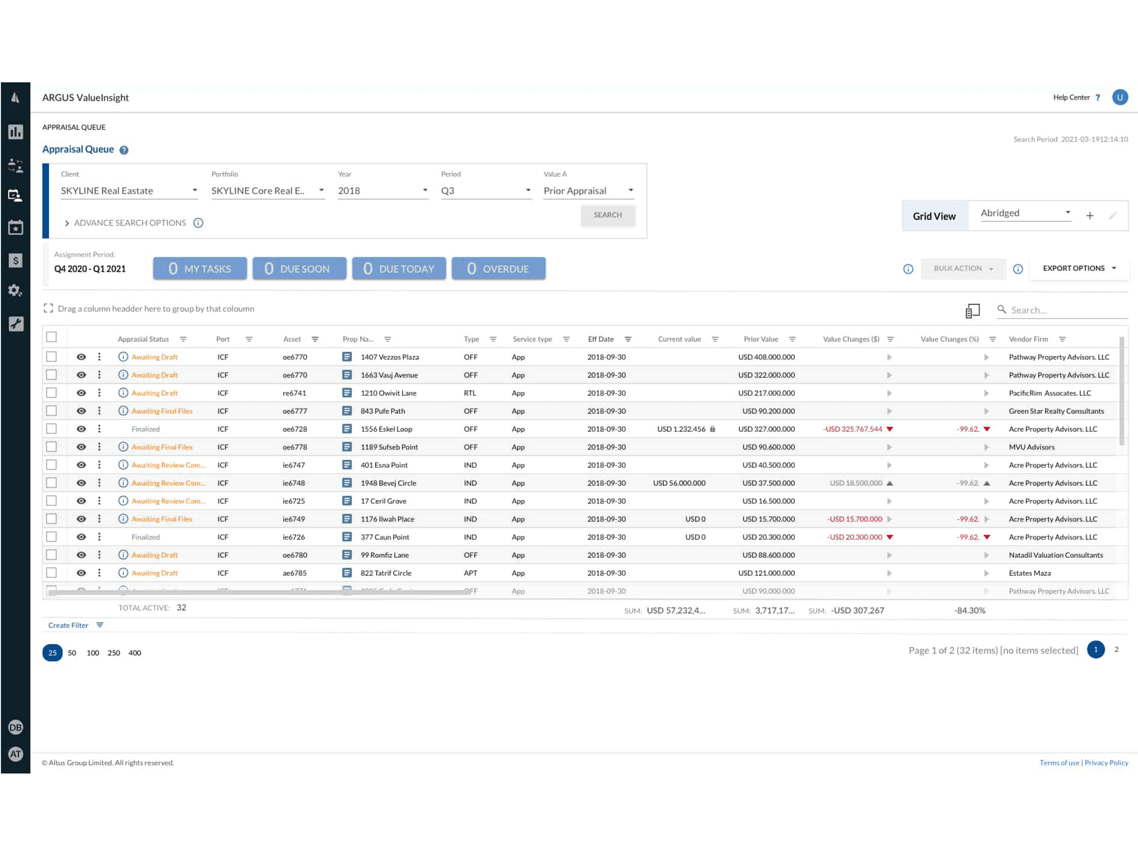Select the Due Soon tab

pyautogui.click(x=300, y=269)
